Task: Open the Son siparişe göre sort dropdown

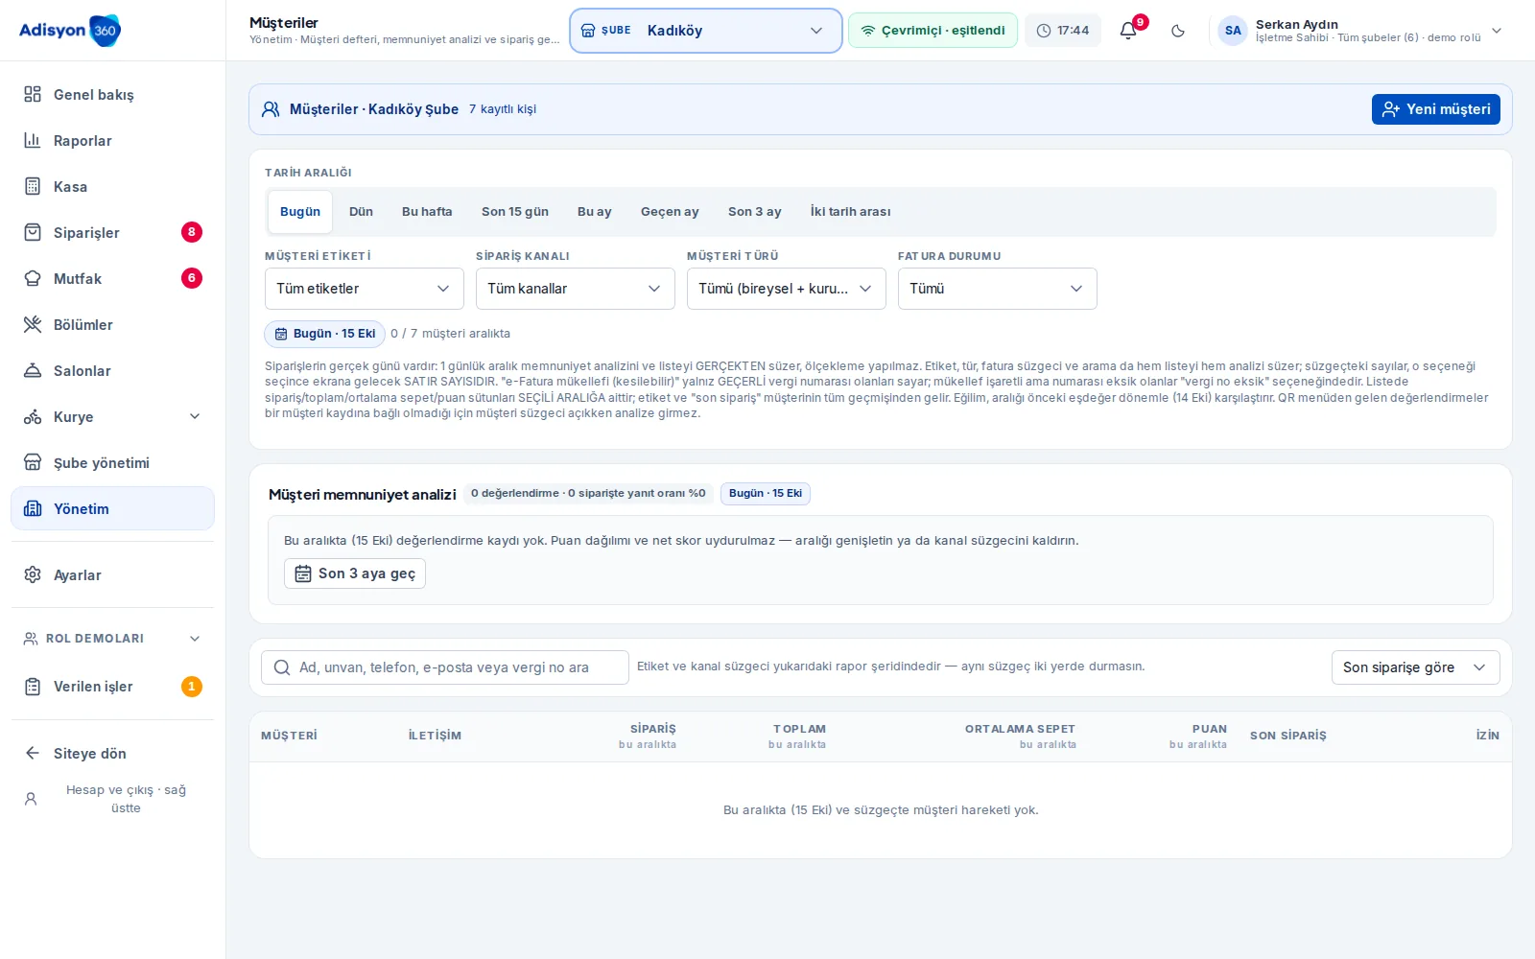Action: tap(1415, 667)
